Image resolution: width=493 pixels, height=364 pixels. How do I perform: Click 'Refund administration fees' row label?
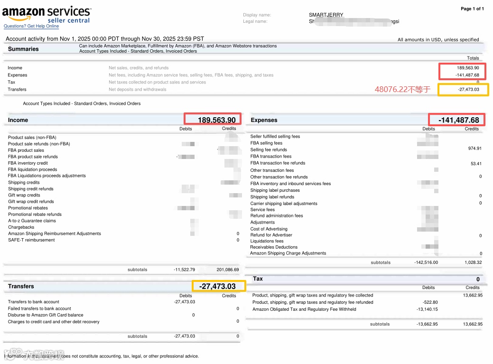coord(277,216)
